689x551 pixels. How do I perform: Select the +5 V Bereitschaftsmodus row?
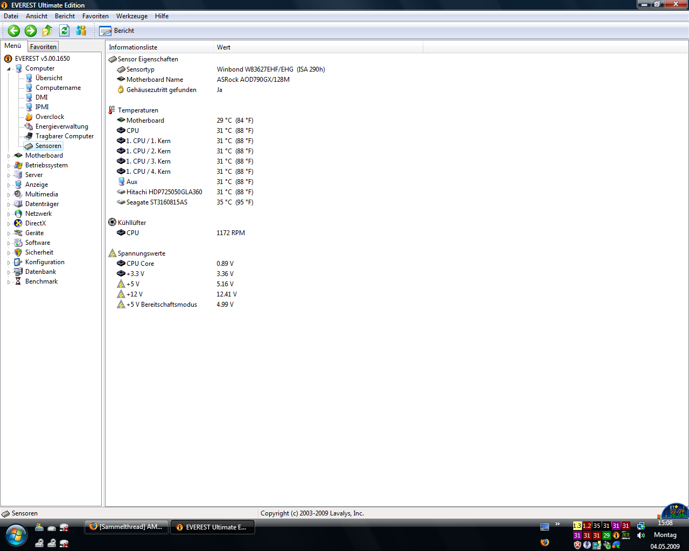[175, 305]
